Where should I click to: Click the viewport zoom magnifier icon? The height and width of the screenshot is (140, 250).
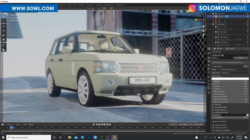(204, 27)
